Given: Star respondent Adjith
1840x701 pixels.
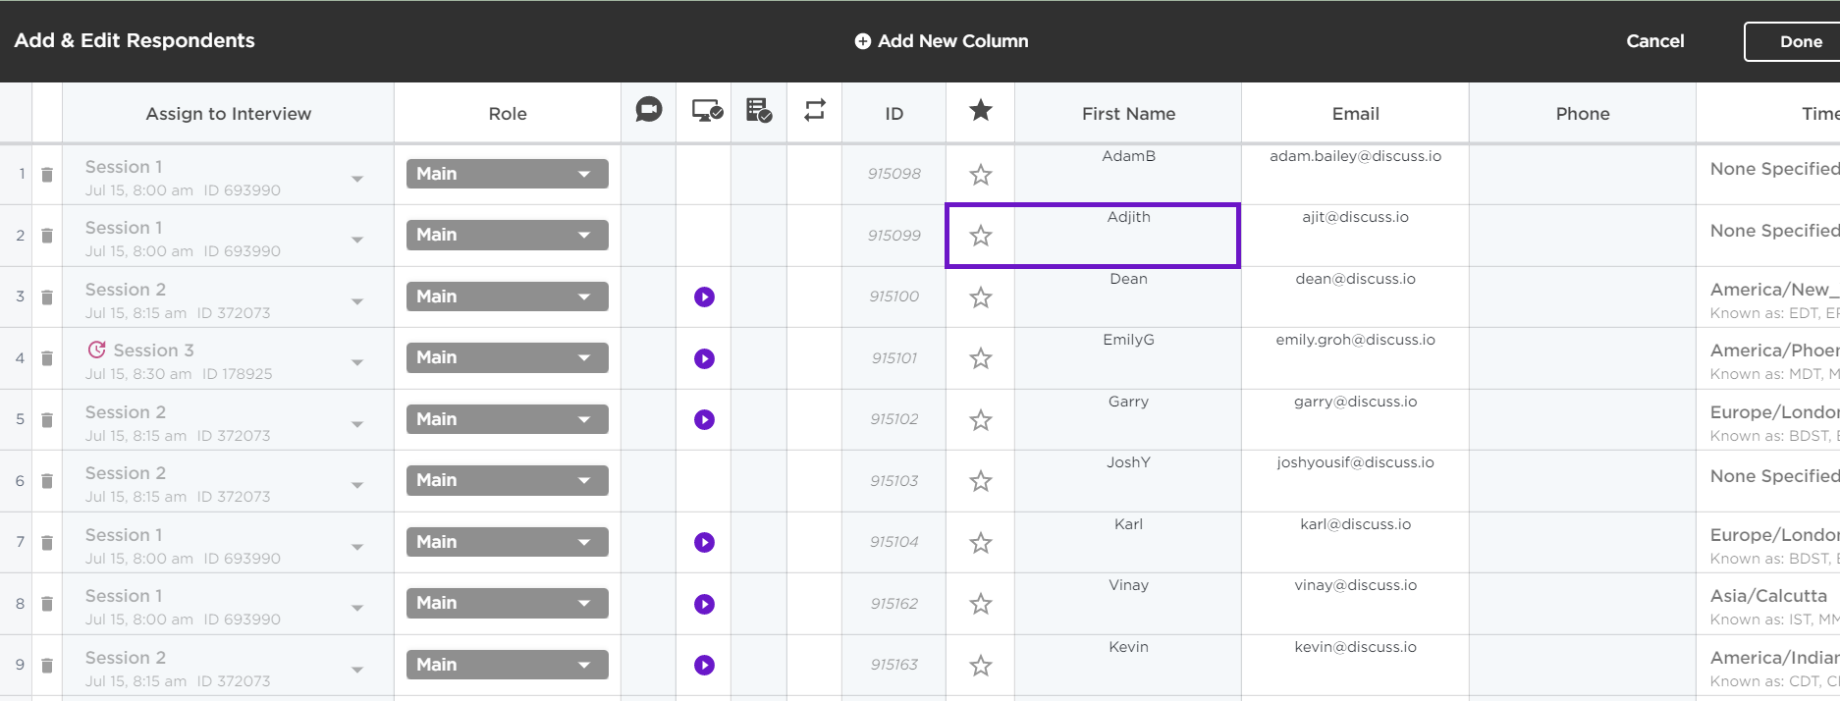Looking at the screenshot, I should (x=980, y=236).
